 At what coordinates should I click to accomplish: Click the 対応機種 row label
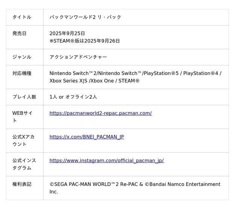(22, 73)
